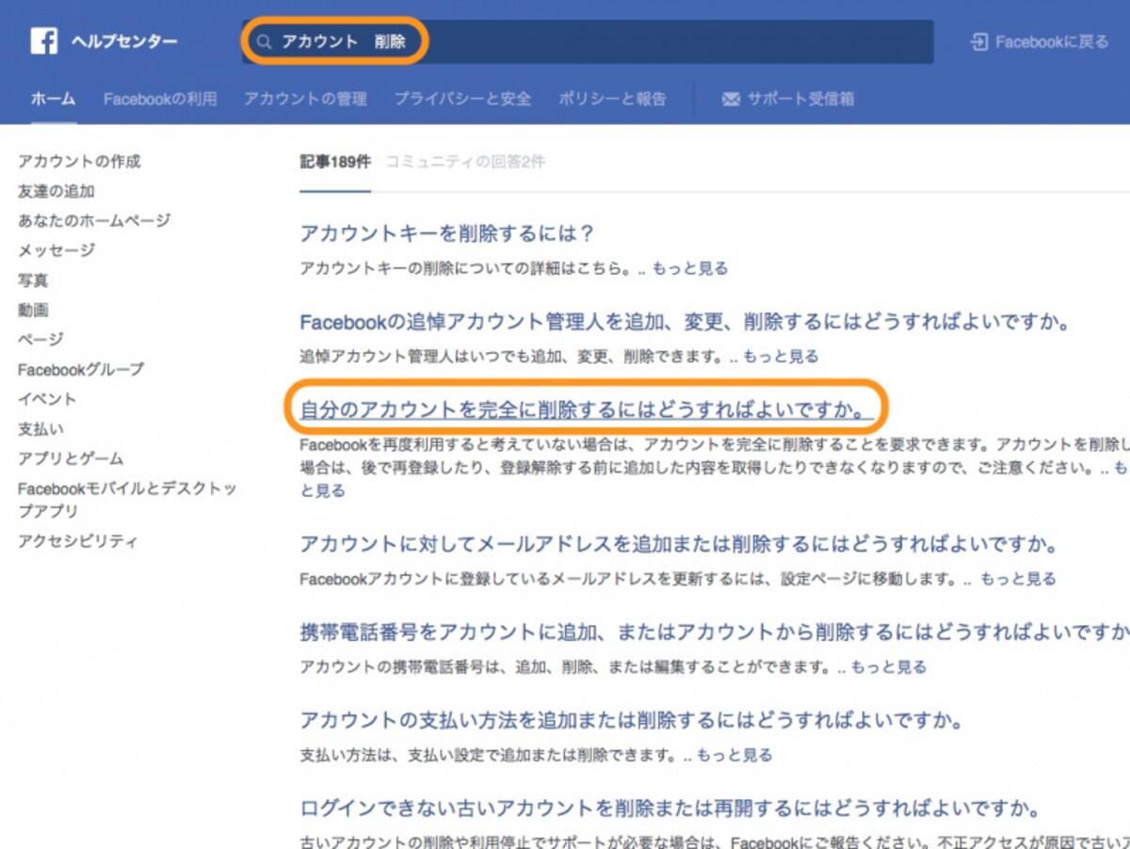The width and height of the screenshot is (1130, 849).
Task: Open sidebar link アカウントの作成
Action: click(x=79, y=162)
